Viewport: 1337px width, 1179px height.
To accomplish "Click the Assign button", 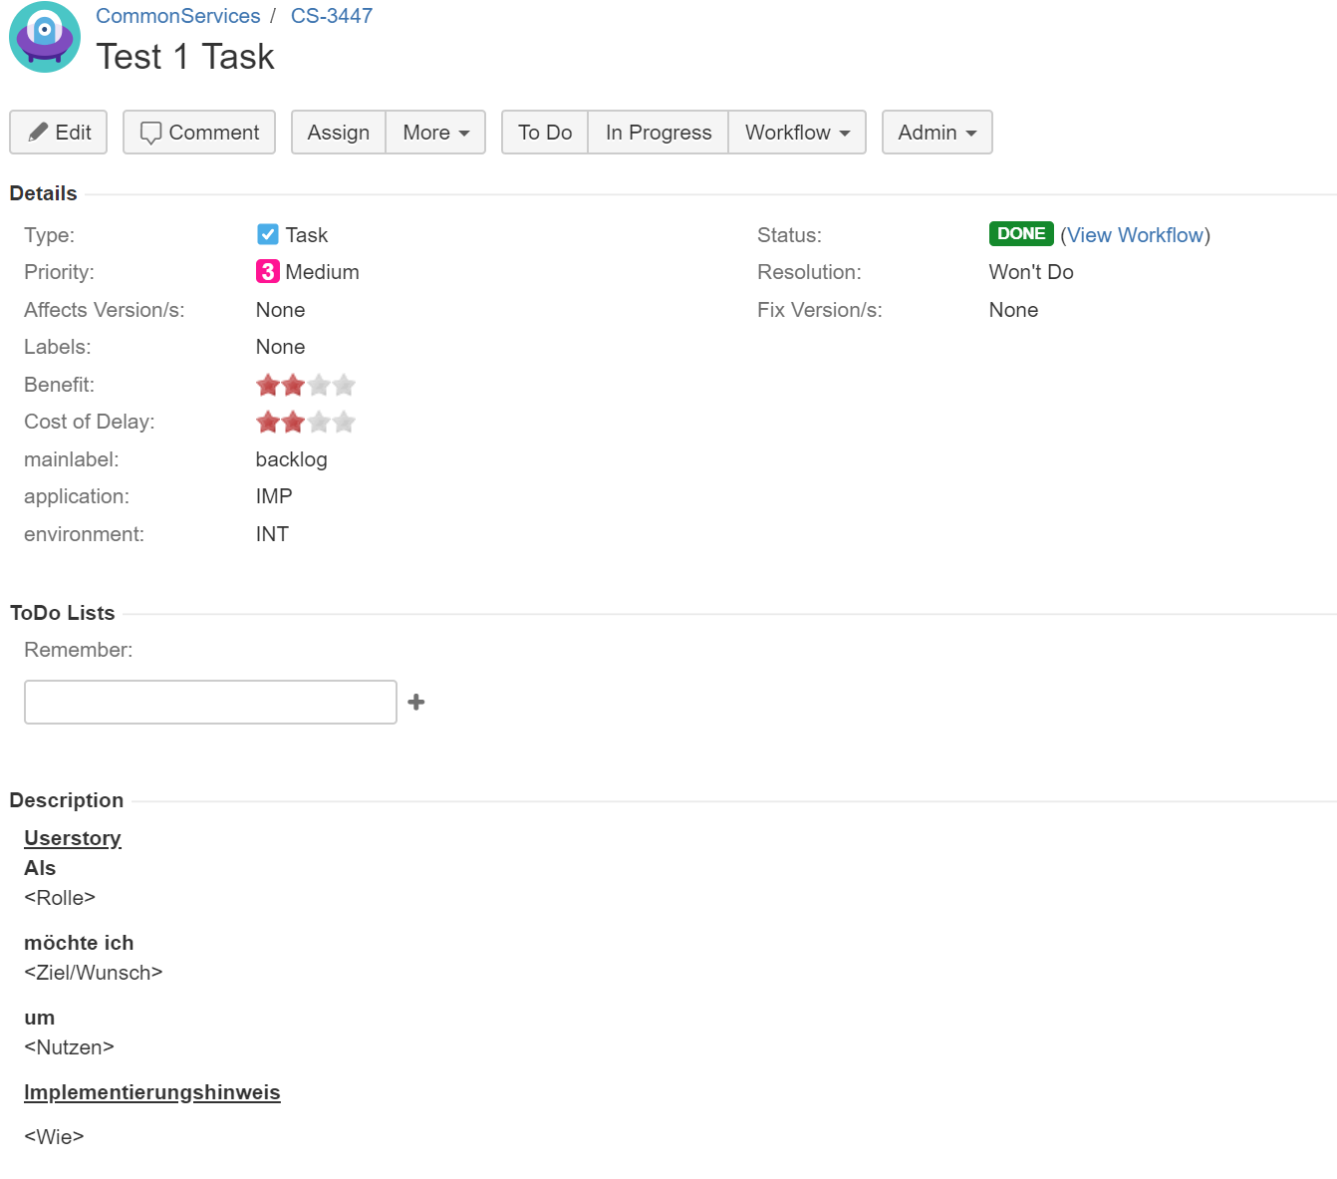I will tap(339, 133).
